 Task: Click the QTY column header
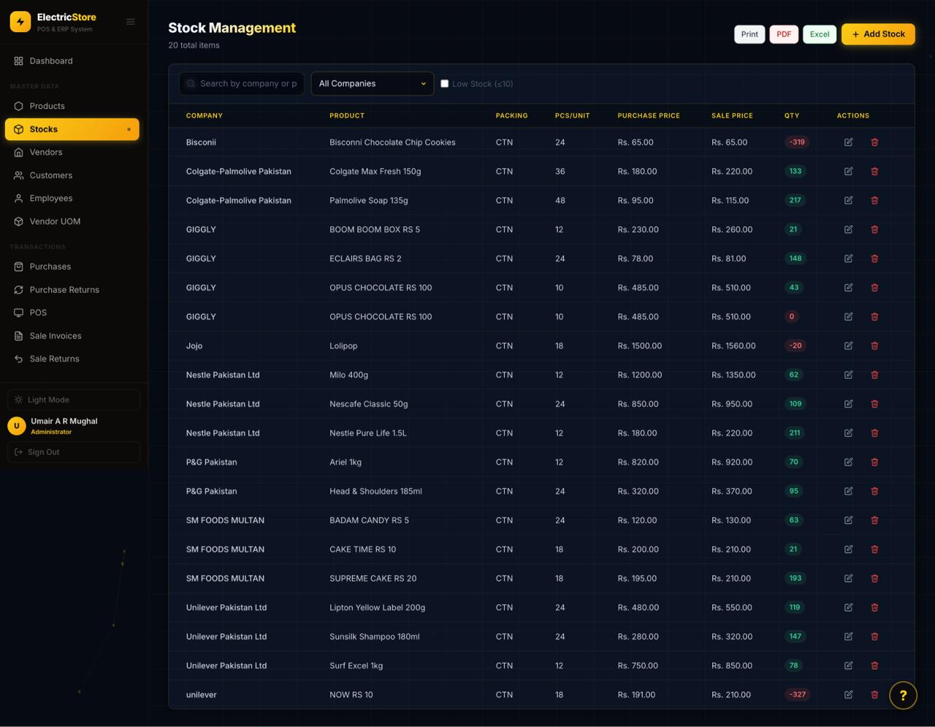(x=792, y=115)
